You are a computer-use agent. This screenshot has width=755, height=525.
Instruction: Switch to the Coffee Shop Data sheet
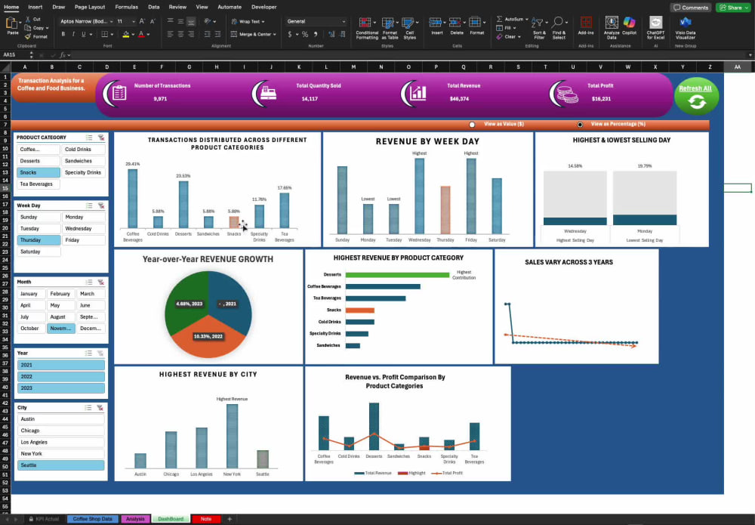[92, 519]
